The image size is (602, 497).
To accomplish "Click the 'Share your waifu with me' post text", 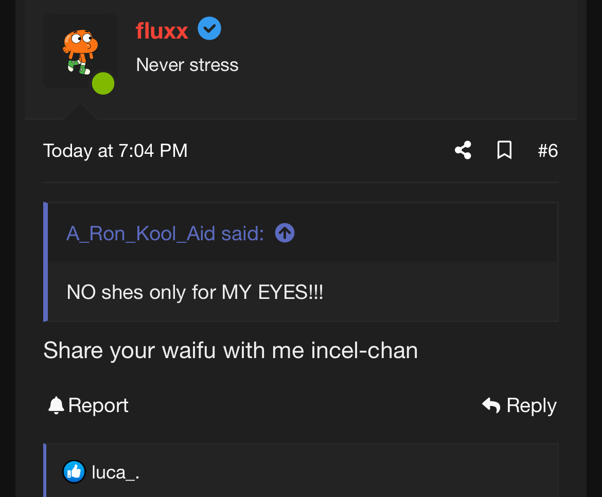I will coord(231,350).
